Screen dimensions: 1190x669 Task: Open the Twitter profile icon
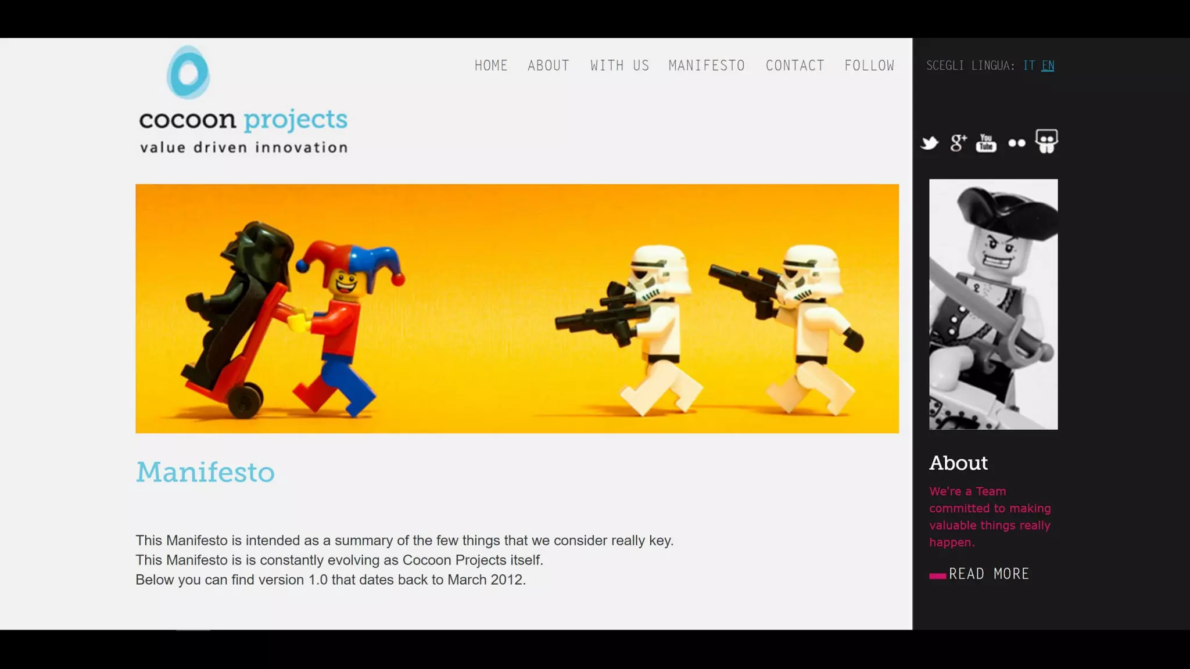click(x=930, y=143)
